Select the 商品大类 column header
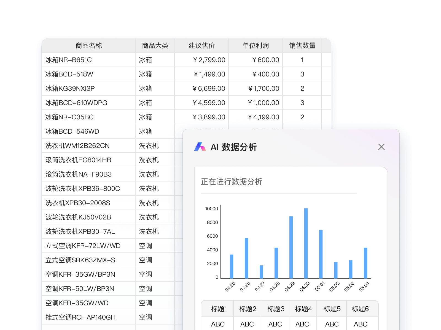Viewport: 441px width, 330px height. click(155, 46)
